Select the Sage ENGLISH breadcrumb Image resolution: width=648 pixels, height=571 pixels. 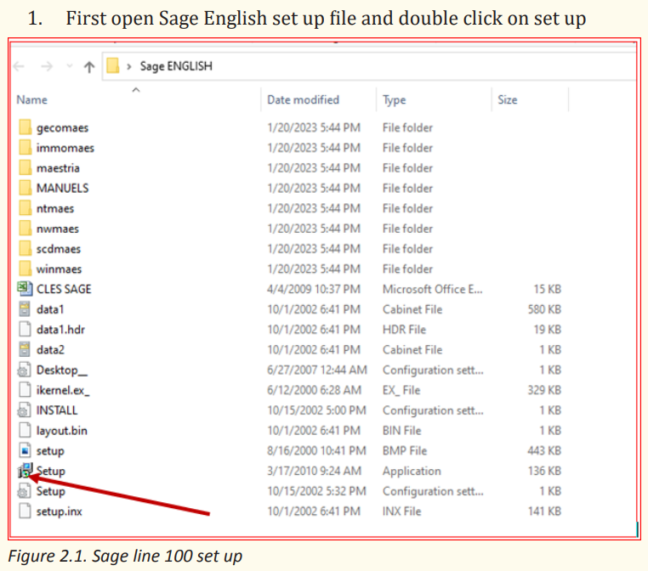176,66
